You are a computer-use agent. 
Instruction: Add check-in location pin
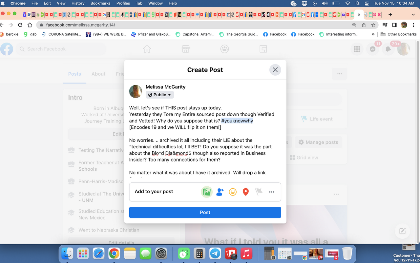click(x=246, y=192)
